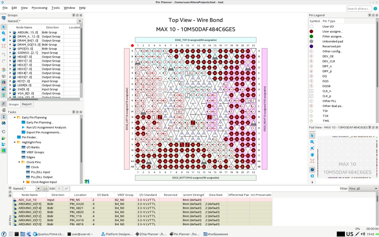The width and height of the screenshot is (379, 237).
Task: Open the Window menu
Action: 69,8
